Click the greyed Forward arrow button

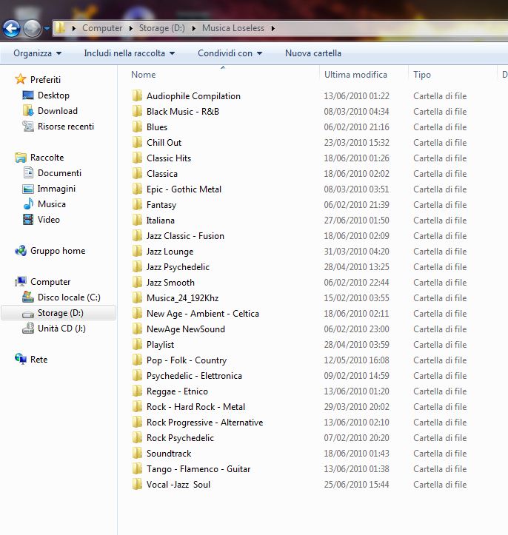tap(32, 28)
